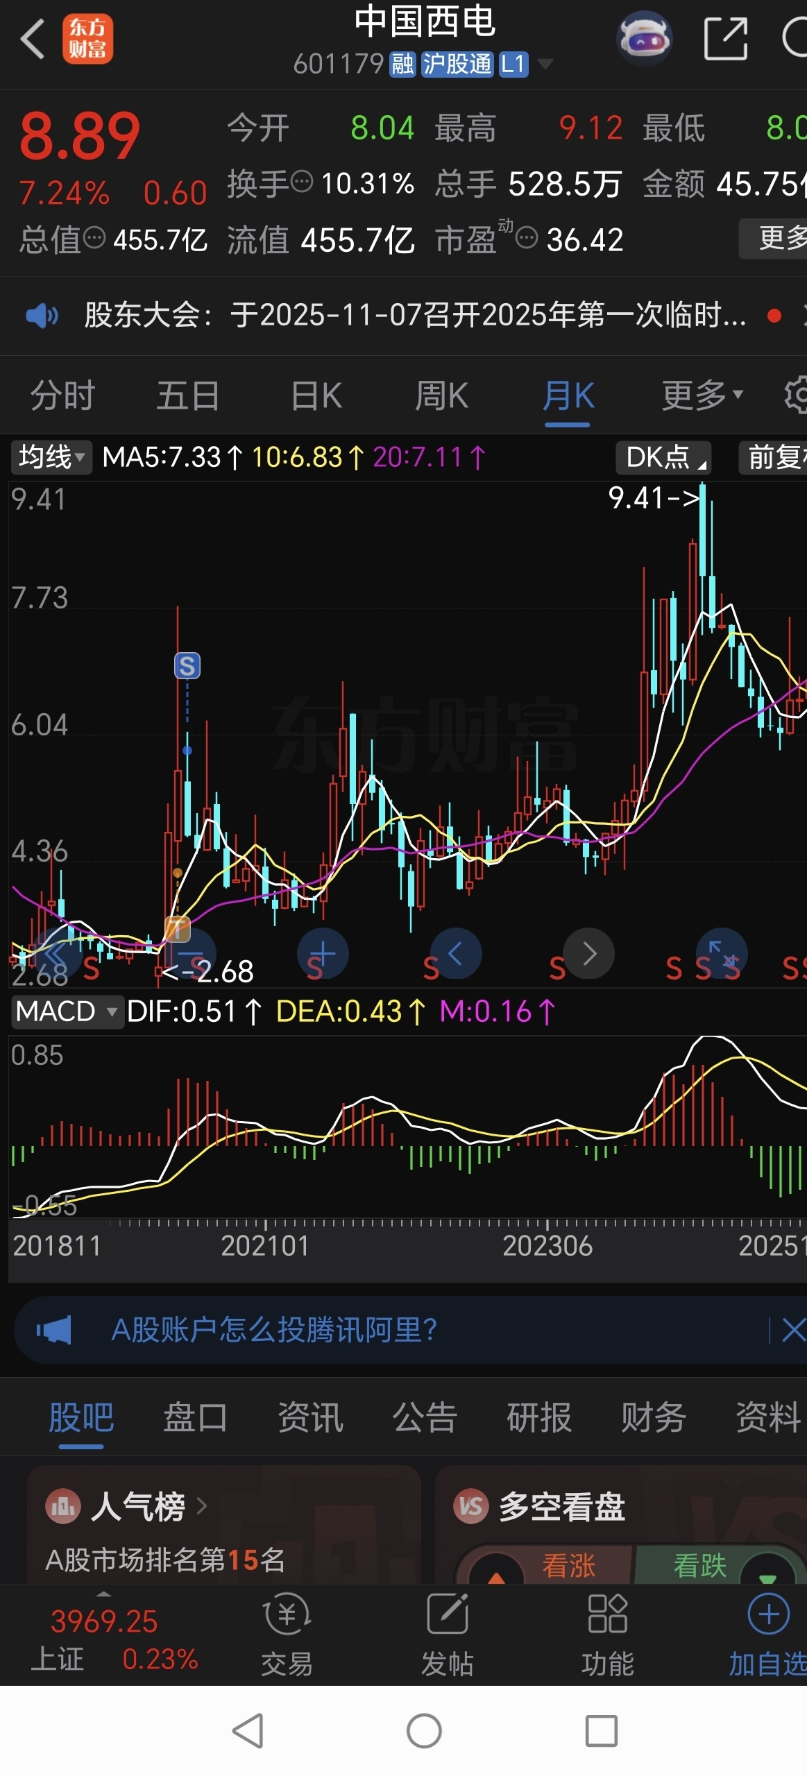The width and height of the screenshot is (807, 1776).
Task: Tap the orange T marker on chart
Action: 178,928
